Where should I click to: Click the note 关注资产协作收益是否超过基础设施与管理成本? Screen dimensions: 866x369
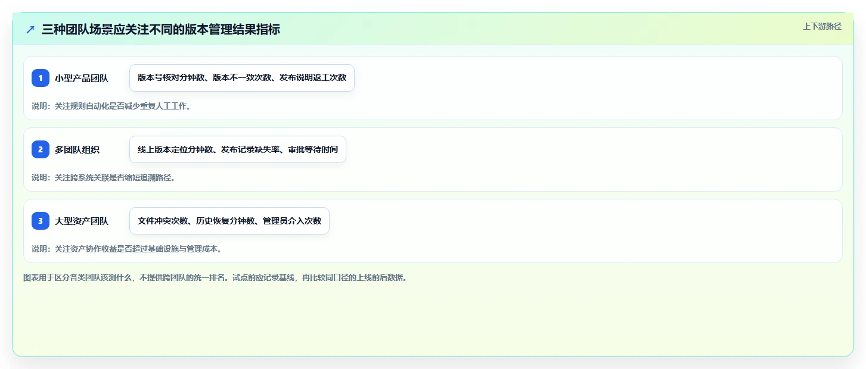point(127,249)
